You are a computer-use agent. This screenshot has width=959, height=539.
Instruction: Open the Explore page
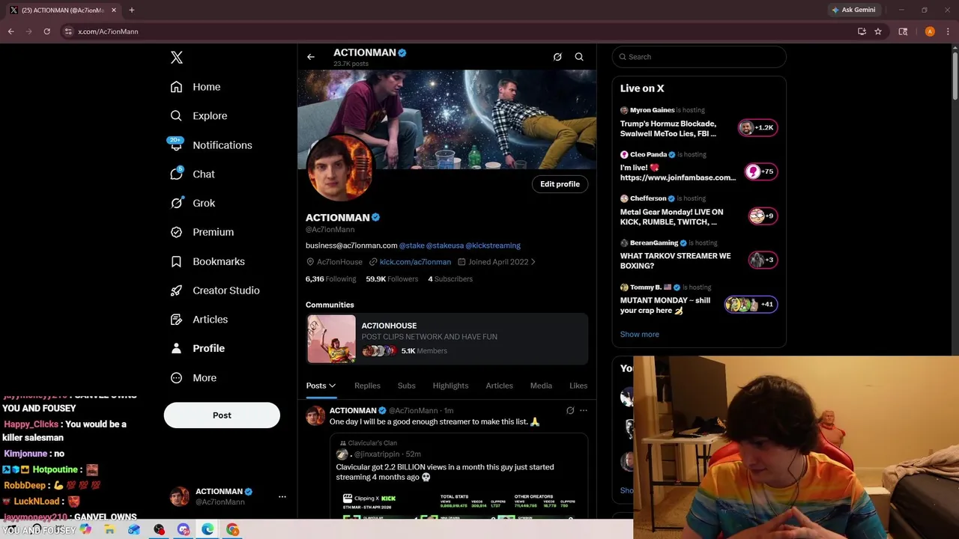coord(199,116)
